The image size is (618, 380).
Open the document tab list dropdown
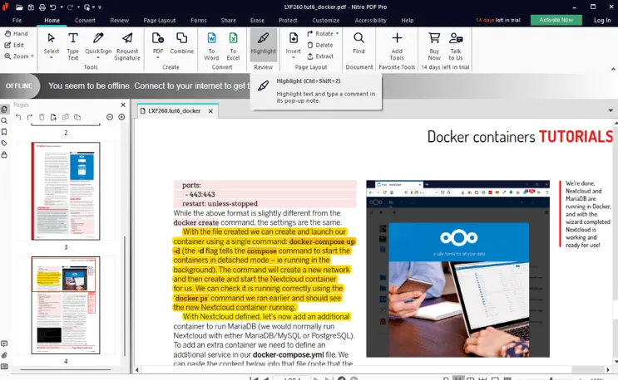611,110
